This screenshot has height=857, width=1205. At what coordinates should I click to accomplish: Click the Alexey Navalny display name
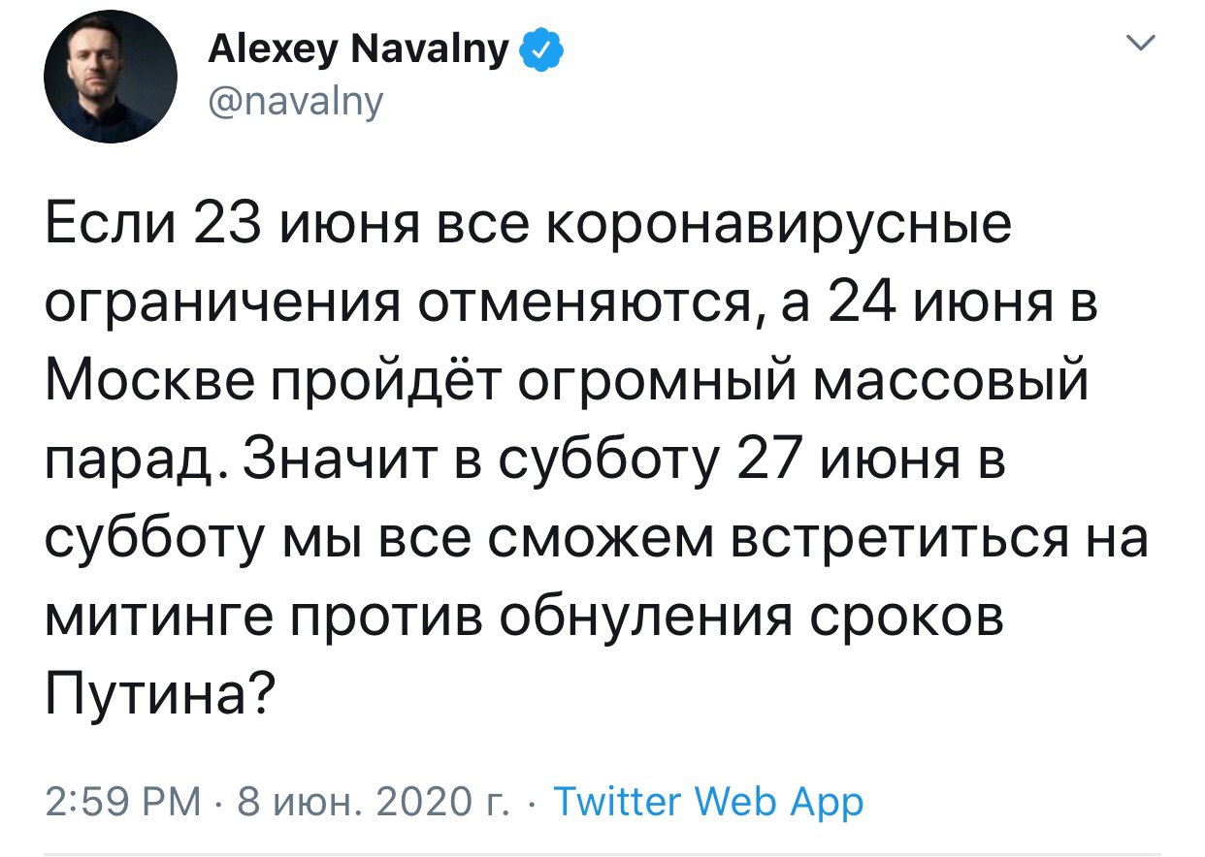[x=359, y=48]
